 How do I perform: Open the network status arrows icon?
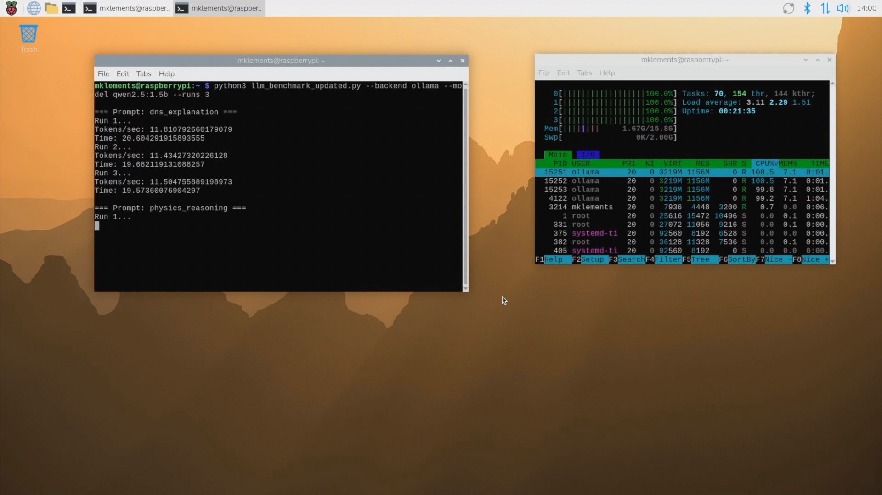[825, 8]
